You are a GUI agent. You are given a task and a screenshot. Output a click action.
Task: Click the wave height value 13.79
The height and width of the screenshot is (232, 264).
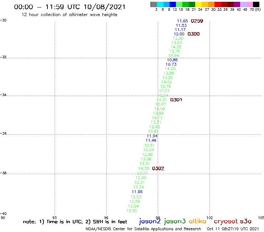(x=165, y=86)
